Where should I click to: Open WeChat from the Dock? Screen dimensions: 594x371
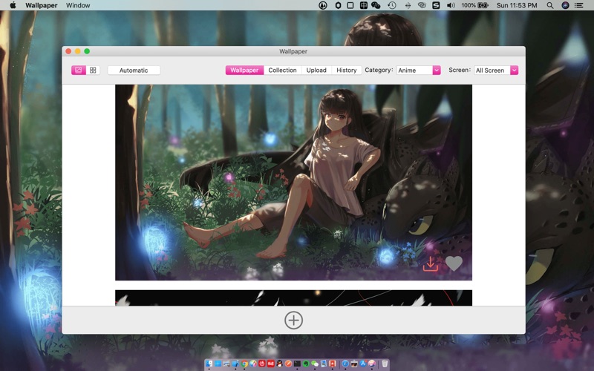(315, 364)
